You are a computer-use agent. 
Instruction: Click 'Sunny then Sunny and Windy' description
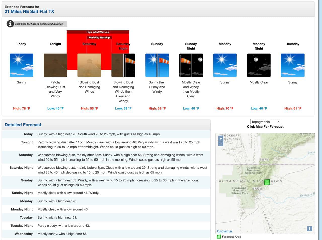157,87
